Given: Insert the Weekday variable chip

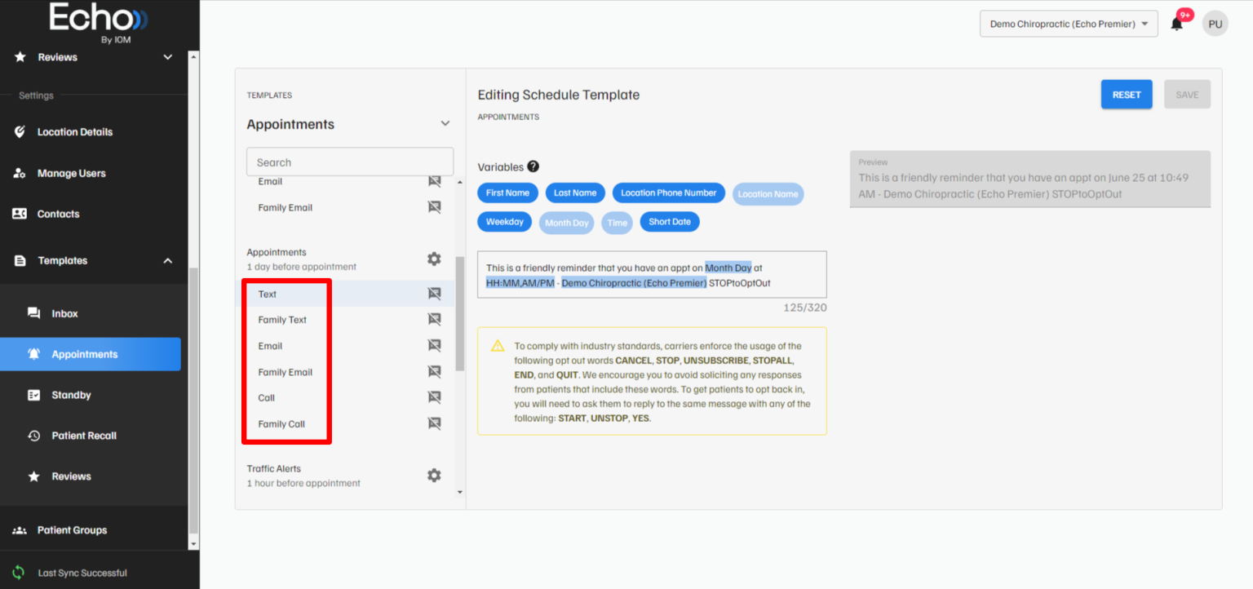Looking at the screenshot, I should coord(504,221).
